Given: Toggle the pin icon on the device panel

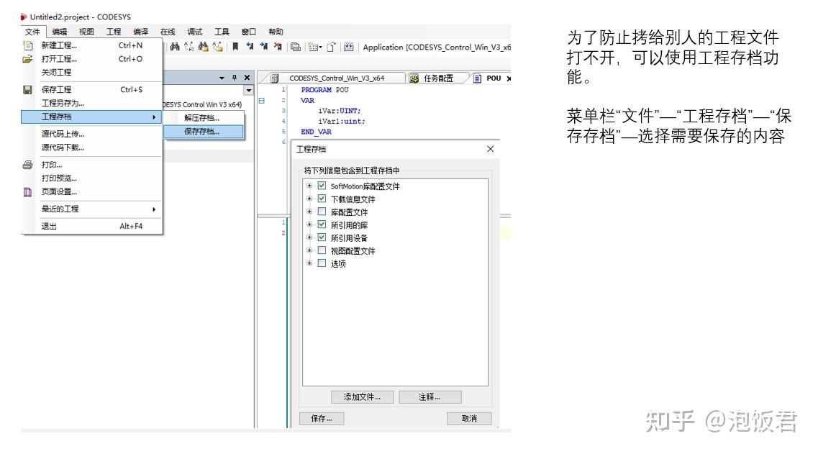Looking at the screenshot, I should [x=235, y=77].
